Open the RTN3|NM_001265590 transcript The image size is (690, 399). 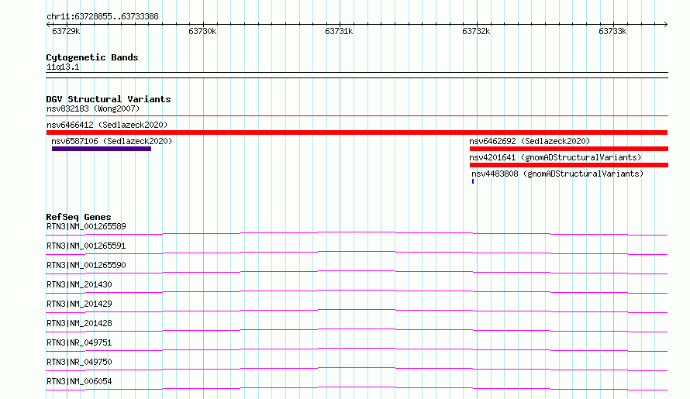click(86, 265)
